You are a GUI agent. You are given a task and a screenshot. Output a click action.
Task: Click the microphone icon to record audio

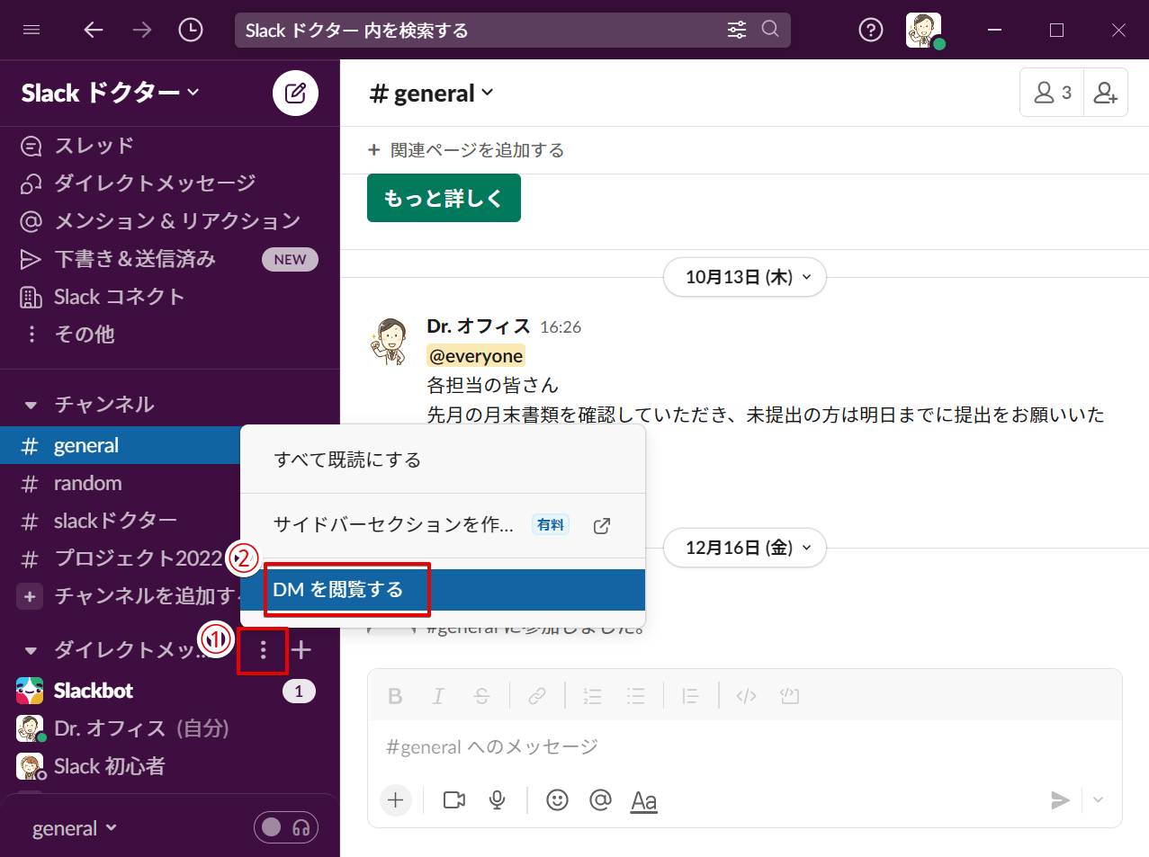497,799
